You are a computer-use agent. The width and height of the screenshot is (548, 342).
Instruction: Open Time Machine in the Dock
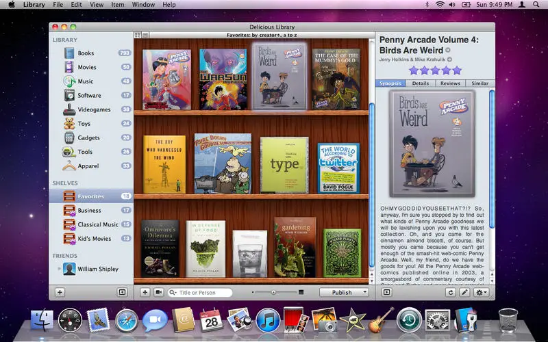(x=409, y=319)
